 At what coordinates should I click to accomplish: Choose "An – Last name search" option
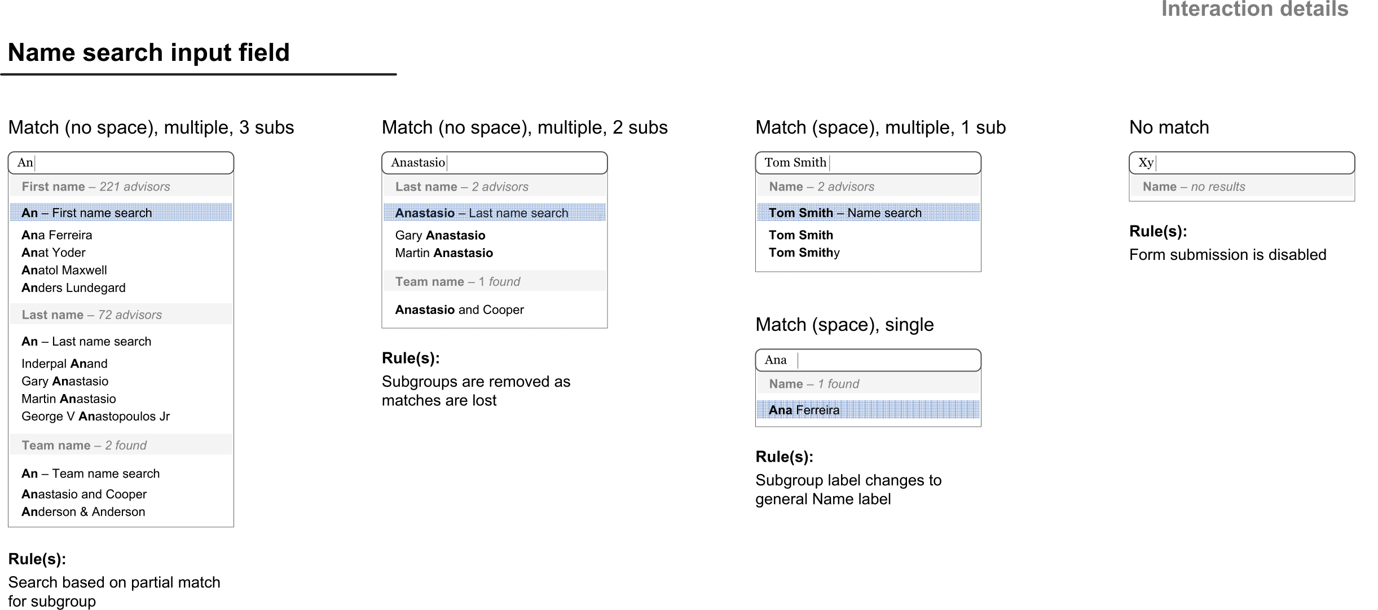click(x=86, y=341)
